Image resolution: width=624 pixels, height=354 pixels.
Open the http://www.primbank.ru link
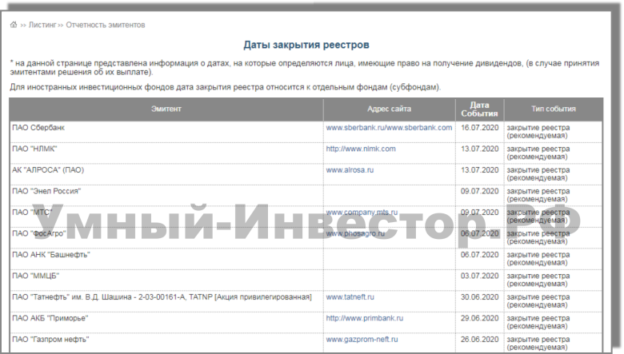(365, 318)
